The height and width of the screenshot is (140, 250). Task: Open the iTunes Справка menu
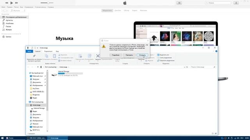point(51,7)
